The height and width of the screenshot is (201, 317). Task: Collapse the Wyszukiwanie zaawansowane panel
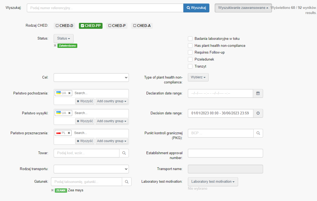[x=243, y=8]
